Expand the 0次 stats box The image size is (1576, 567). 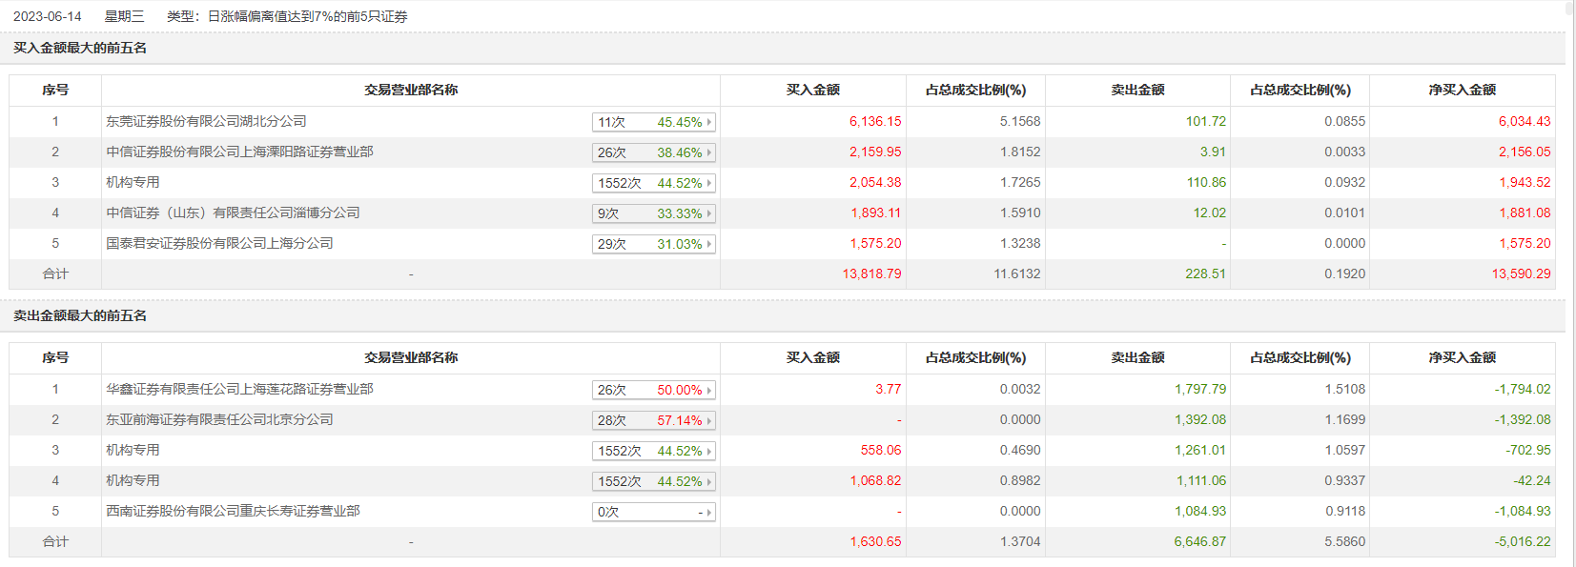coord(653,512)
